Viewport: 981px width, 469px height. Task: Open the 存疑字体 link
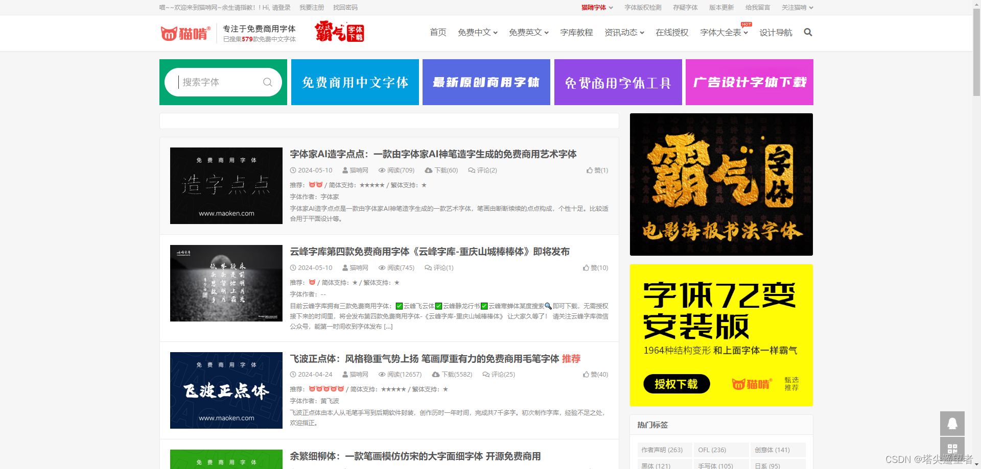pos(685,8)
